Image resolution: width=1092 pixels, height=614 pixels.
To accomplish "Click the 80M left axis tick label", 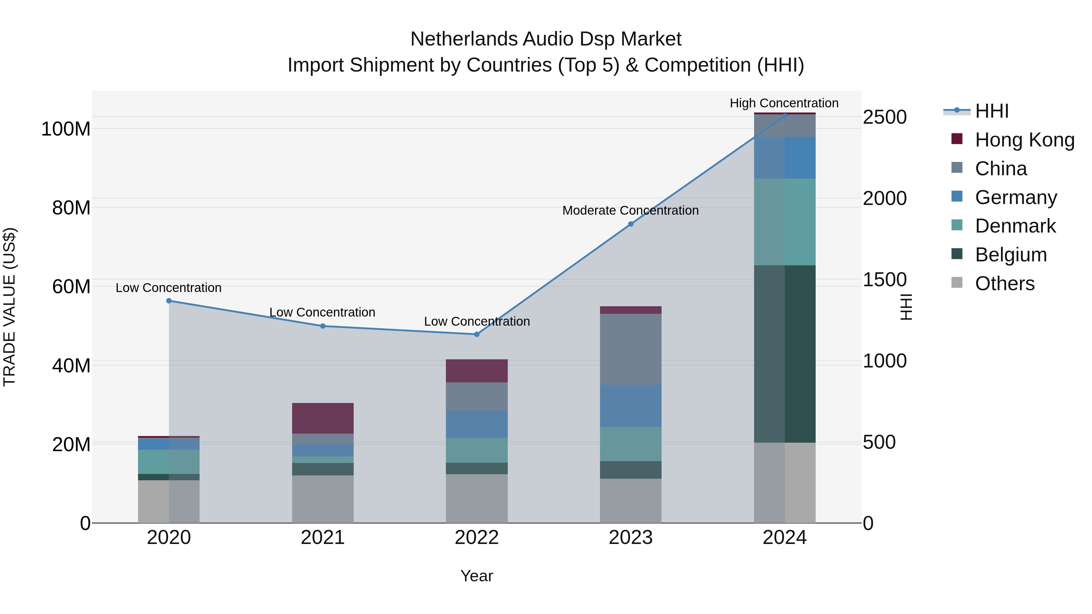I will click(x=71, y=208).
